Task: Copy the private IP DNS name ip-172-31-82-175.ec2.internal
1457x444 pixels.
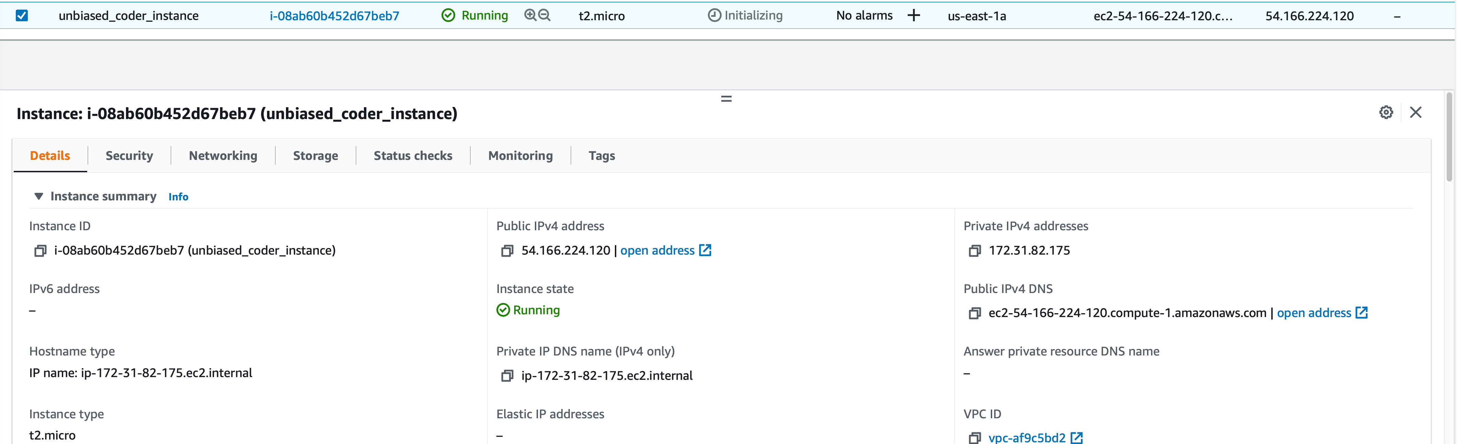Action: pos(507,376)
